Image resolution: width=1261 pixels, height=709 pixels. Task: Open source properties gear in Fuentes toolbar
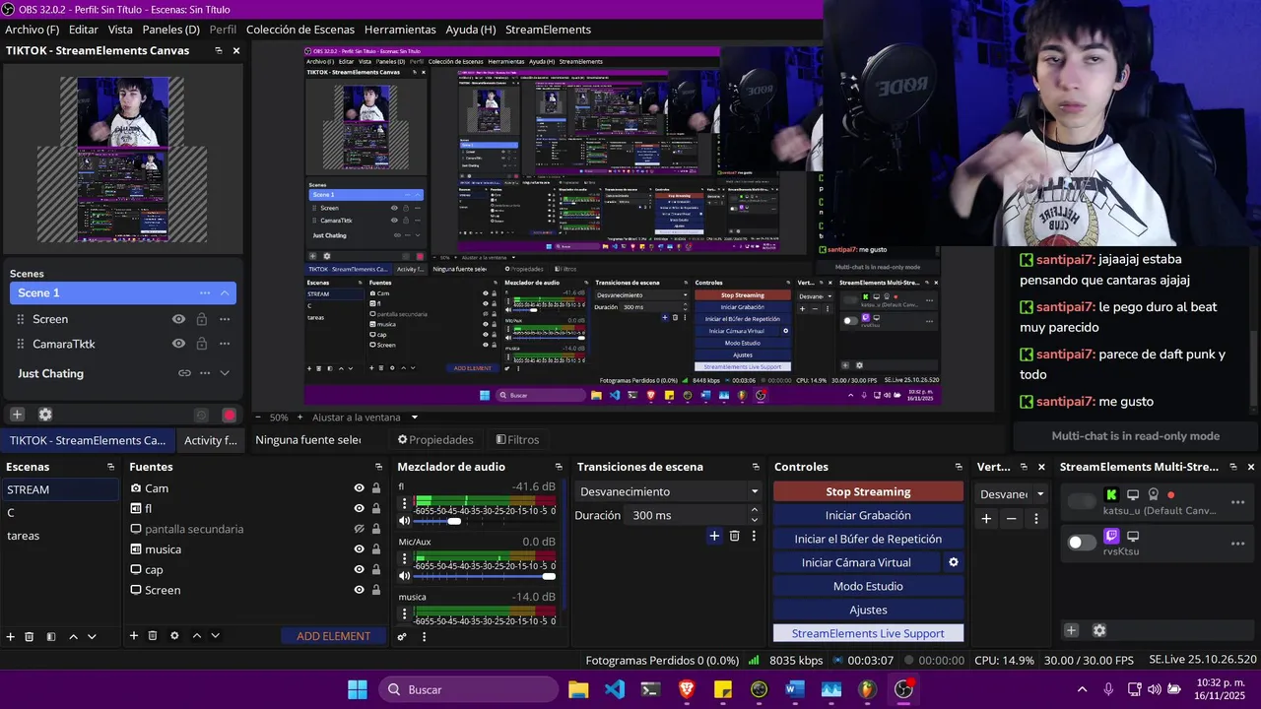[174, 636]
